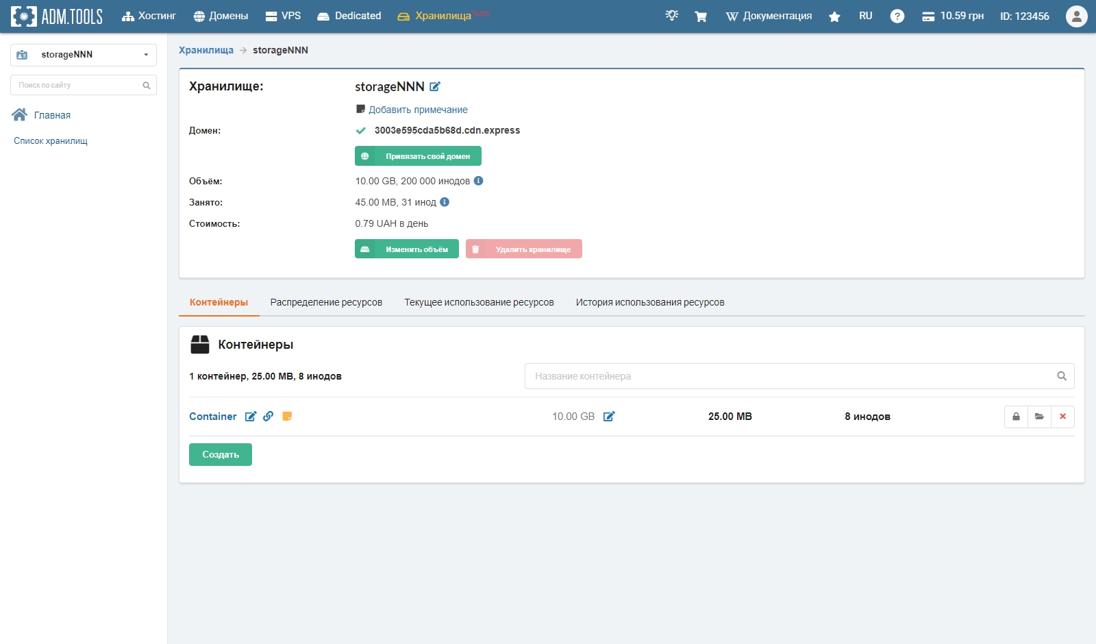Click the Container yellow note icon
Viewport: 1096px width, 644px height.
click(287, 416)
